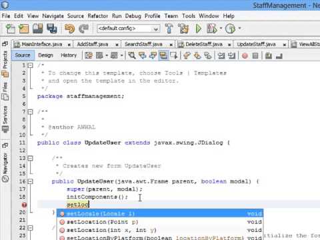Click the New File toolbar icon

point(10,29)
